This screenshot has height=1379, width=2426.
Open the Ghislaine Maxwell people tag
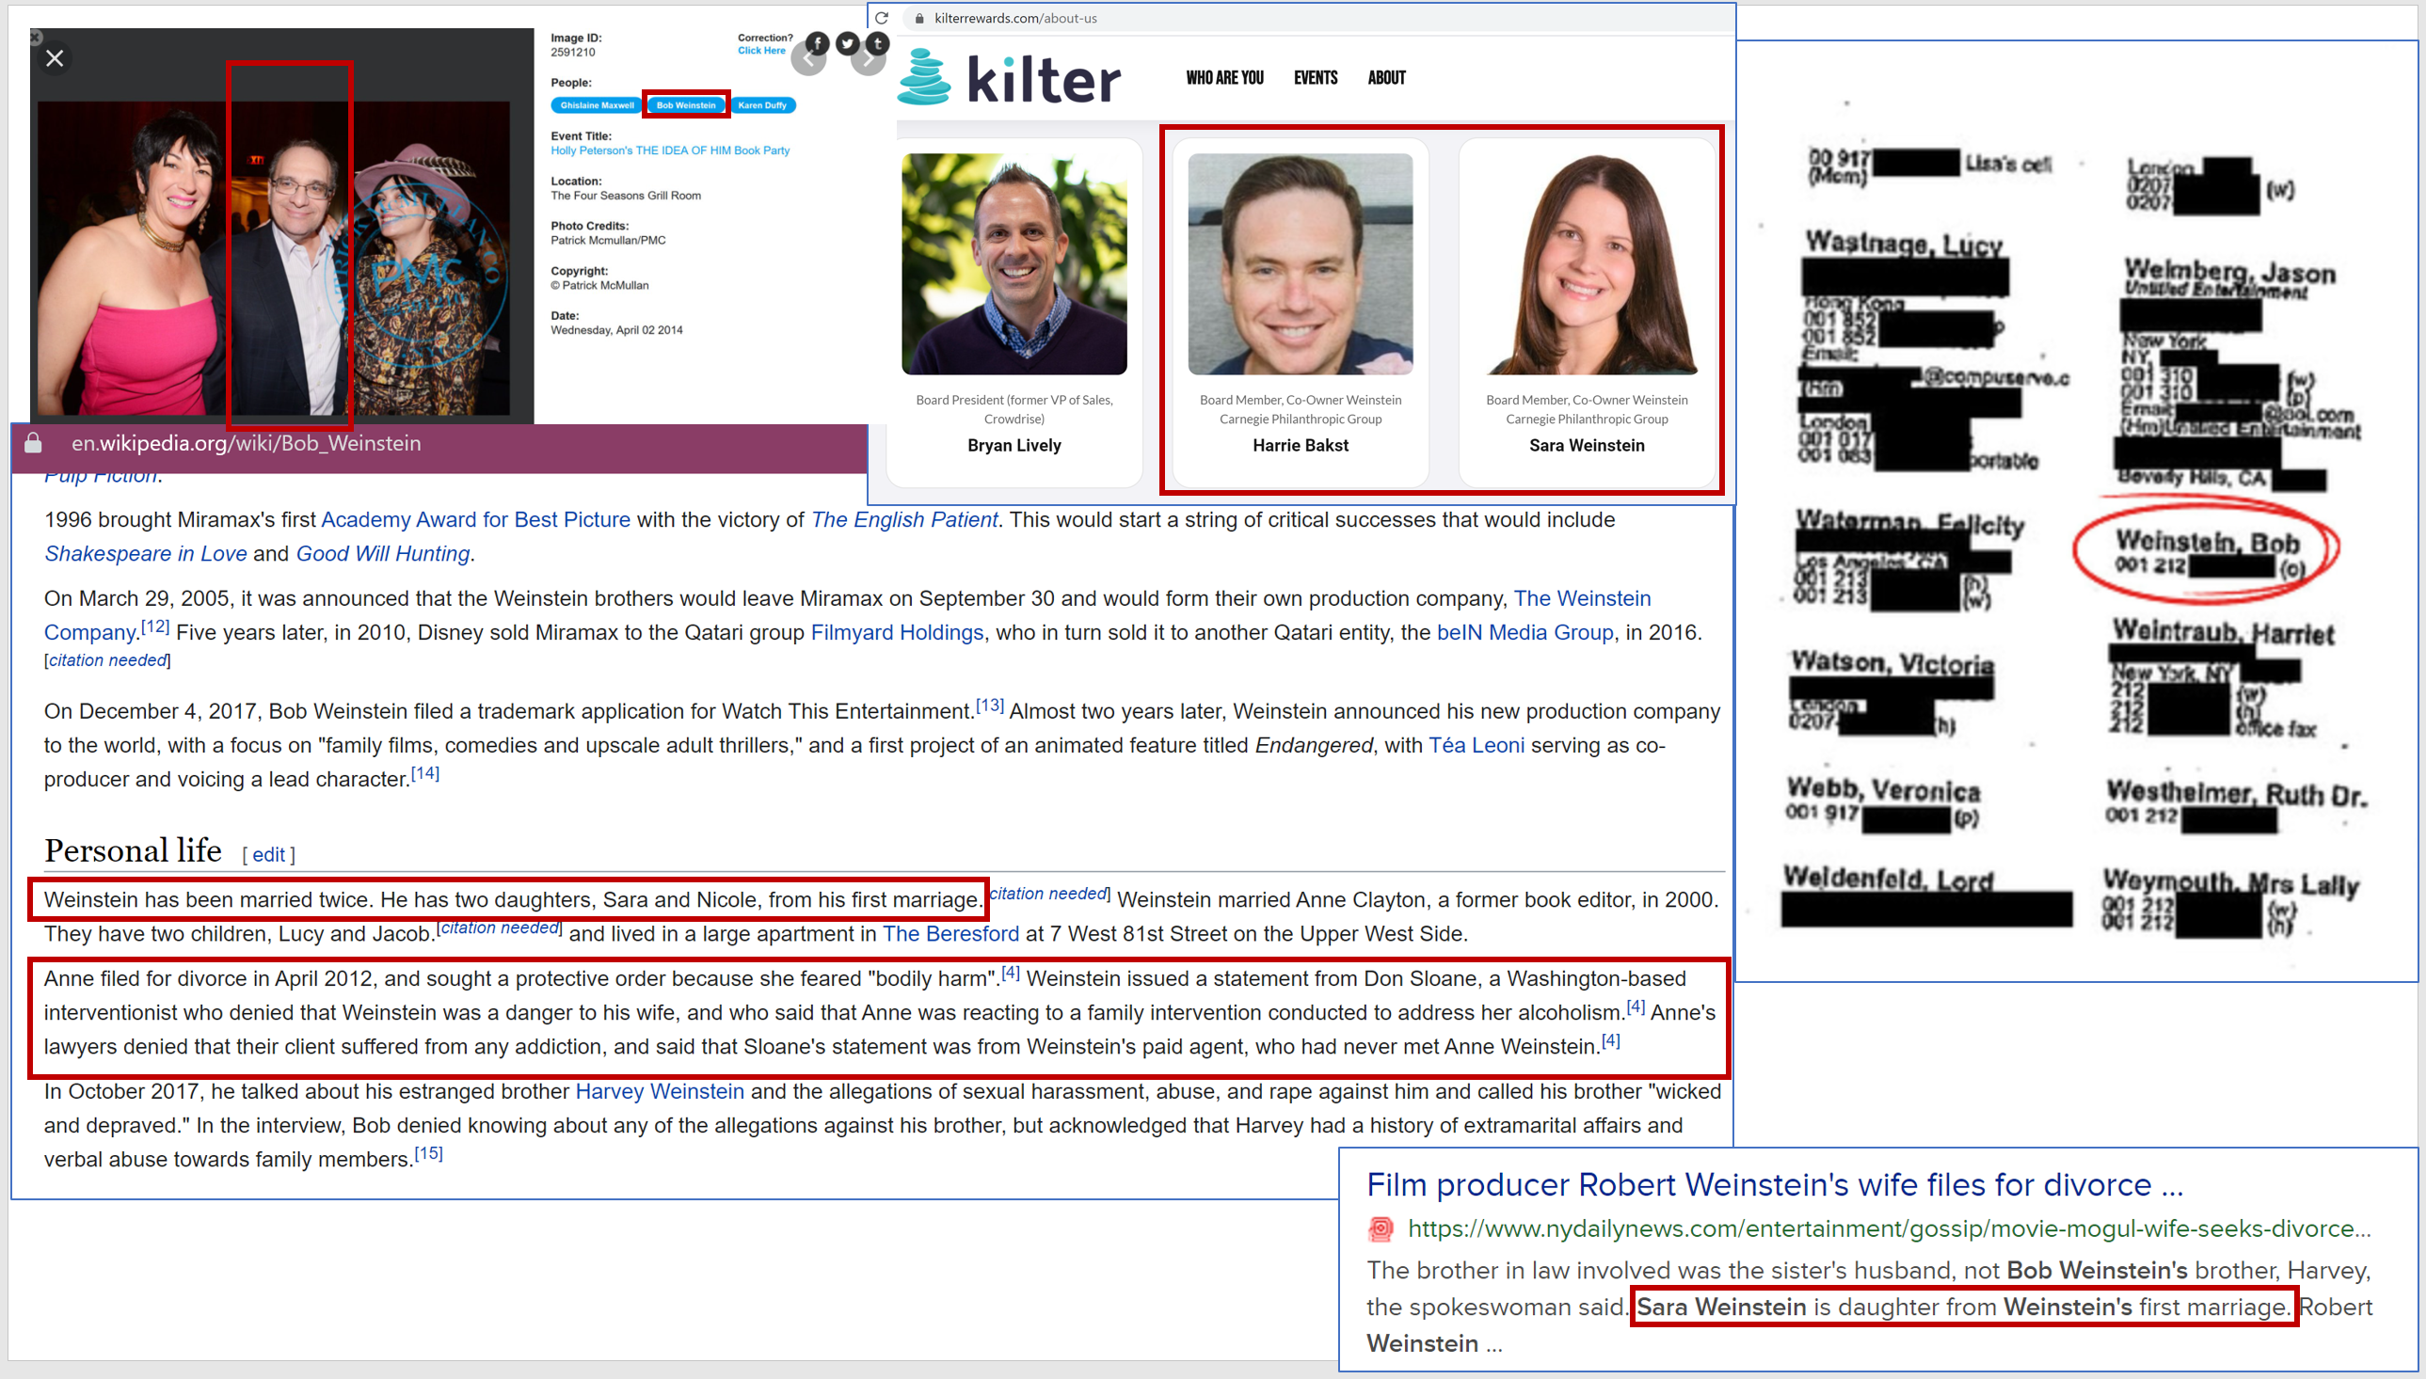pos(597,105)
